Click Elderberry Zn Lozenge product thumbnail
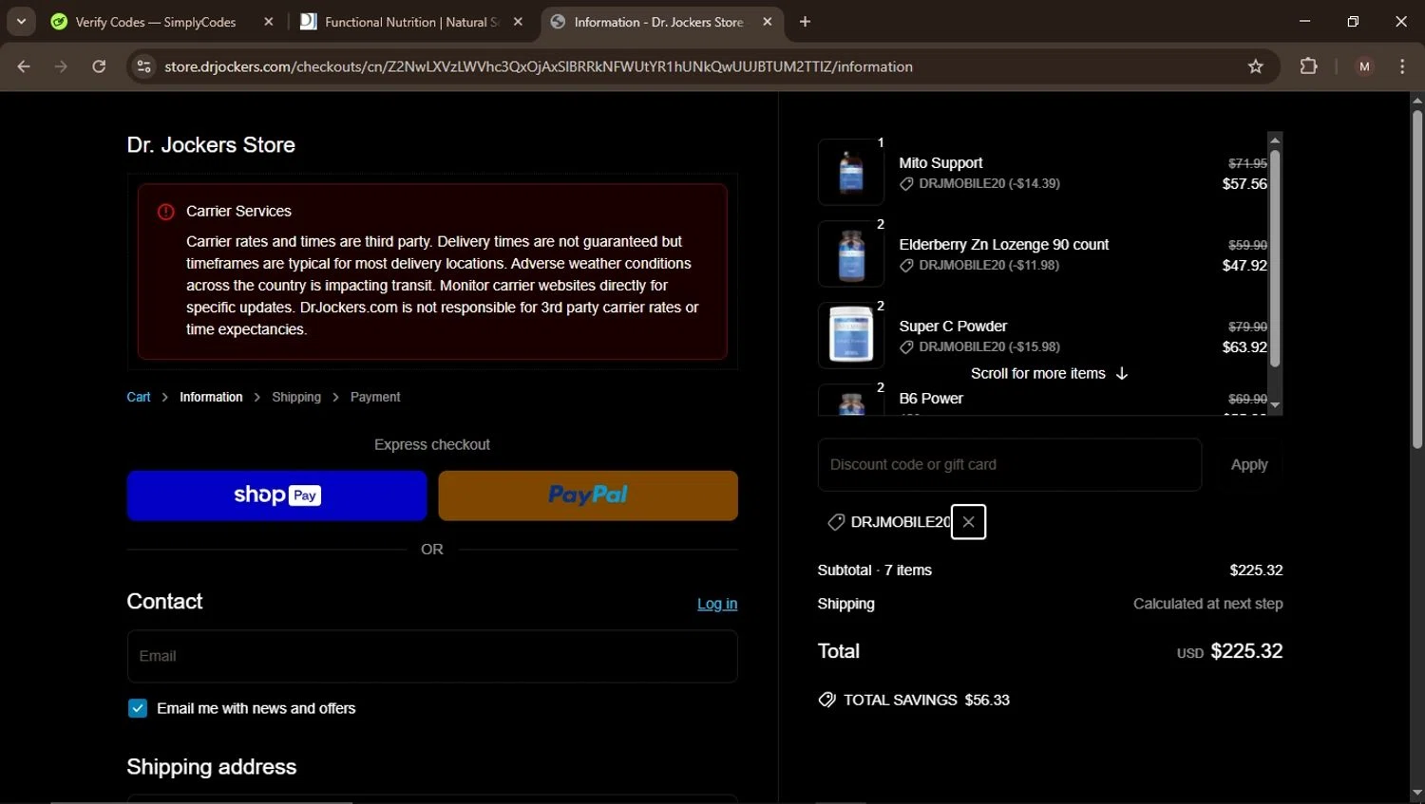Screen dimensions: 1425x804 (x=851, y=253)
